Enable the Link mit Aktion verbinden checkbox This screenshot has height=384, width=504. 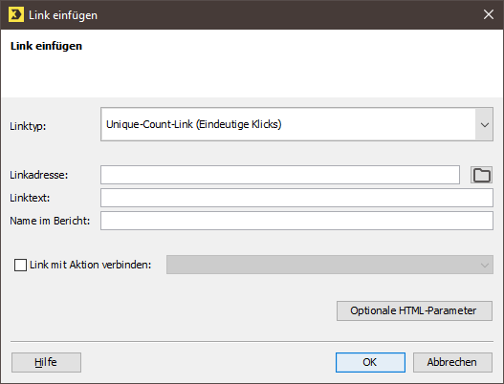pyautogui.click(x=21, y=265)
